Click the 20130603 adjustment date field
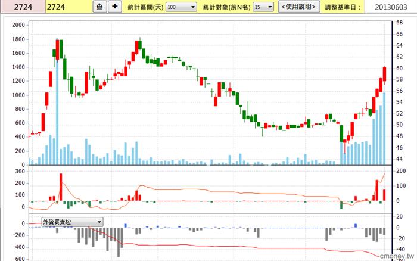This screenshot has height=261, width=417. (390, 7)
